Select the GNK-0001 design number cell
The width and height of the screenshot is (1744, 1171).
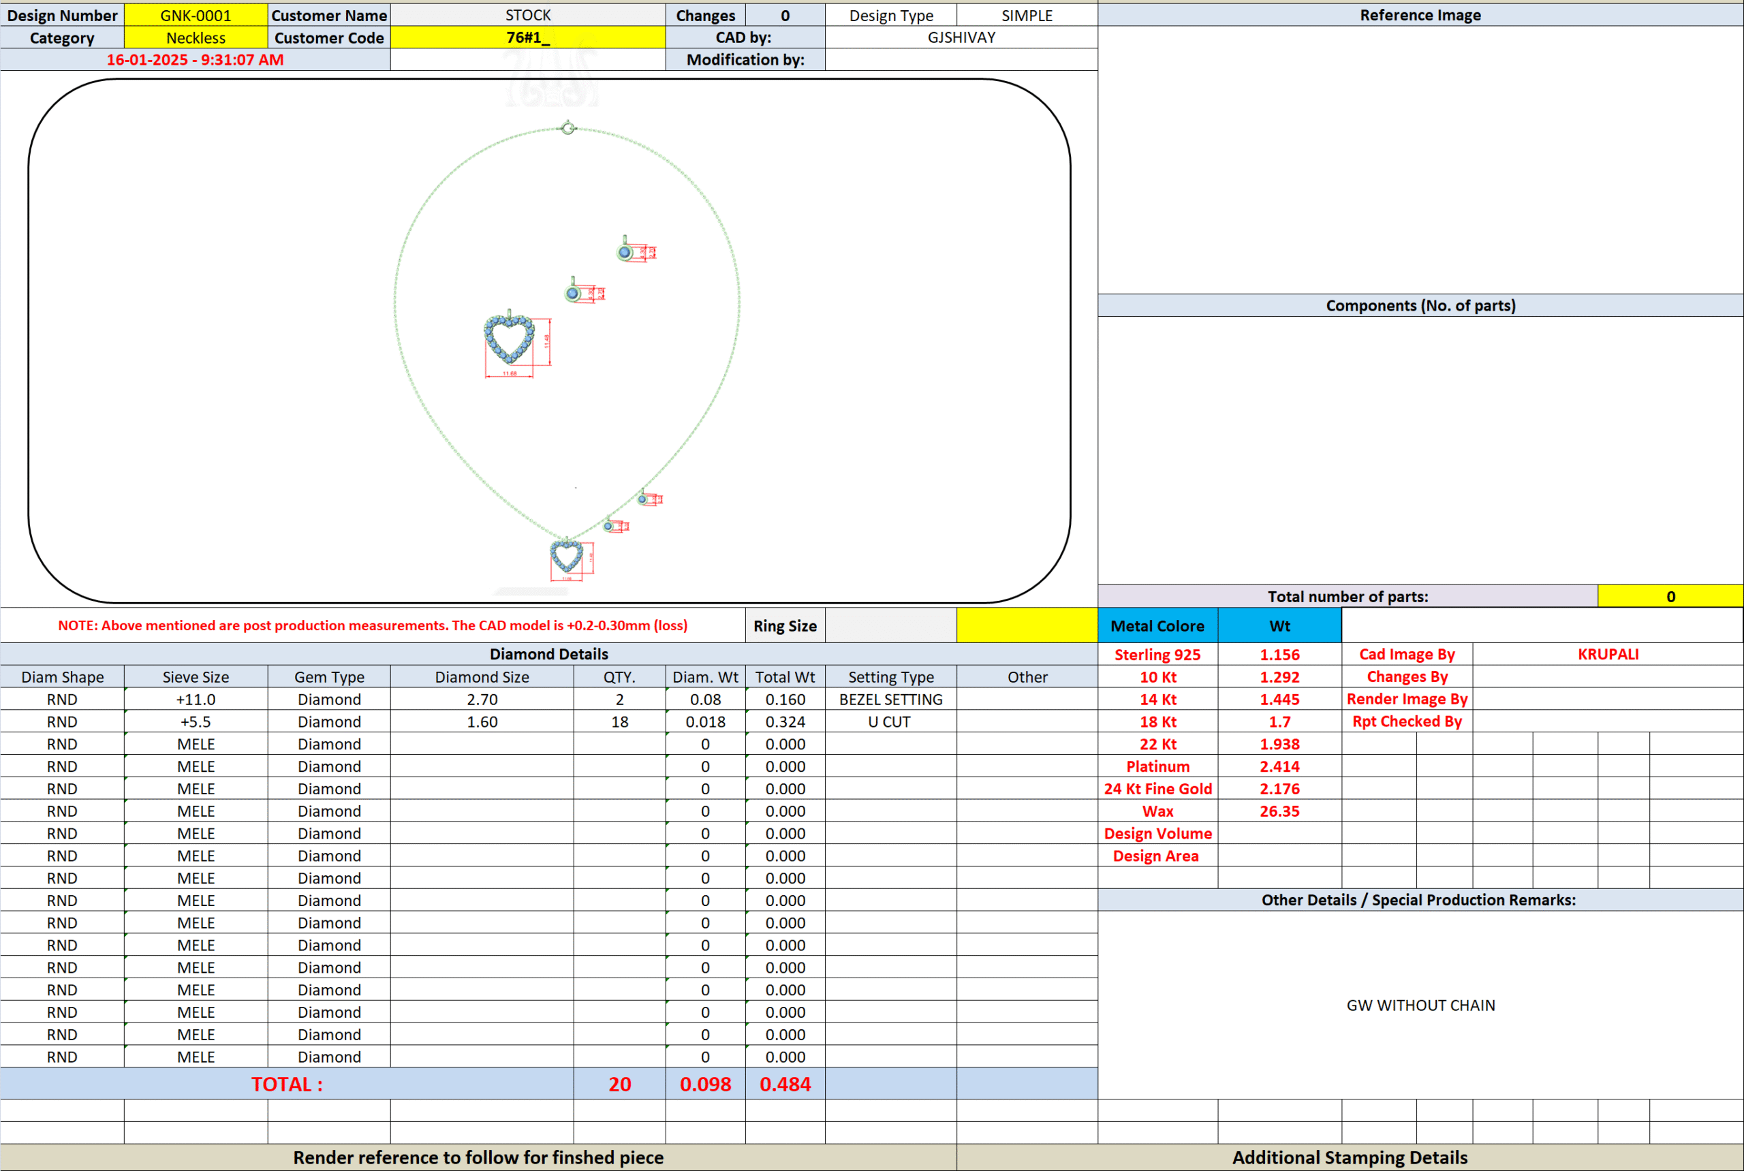[x=196, y=15]
